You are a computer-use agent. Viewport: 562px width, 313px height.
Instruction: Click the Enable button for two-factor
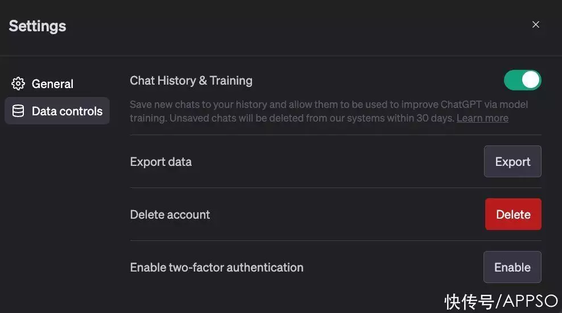512,267
